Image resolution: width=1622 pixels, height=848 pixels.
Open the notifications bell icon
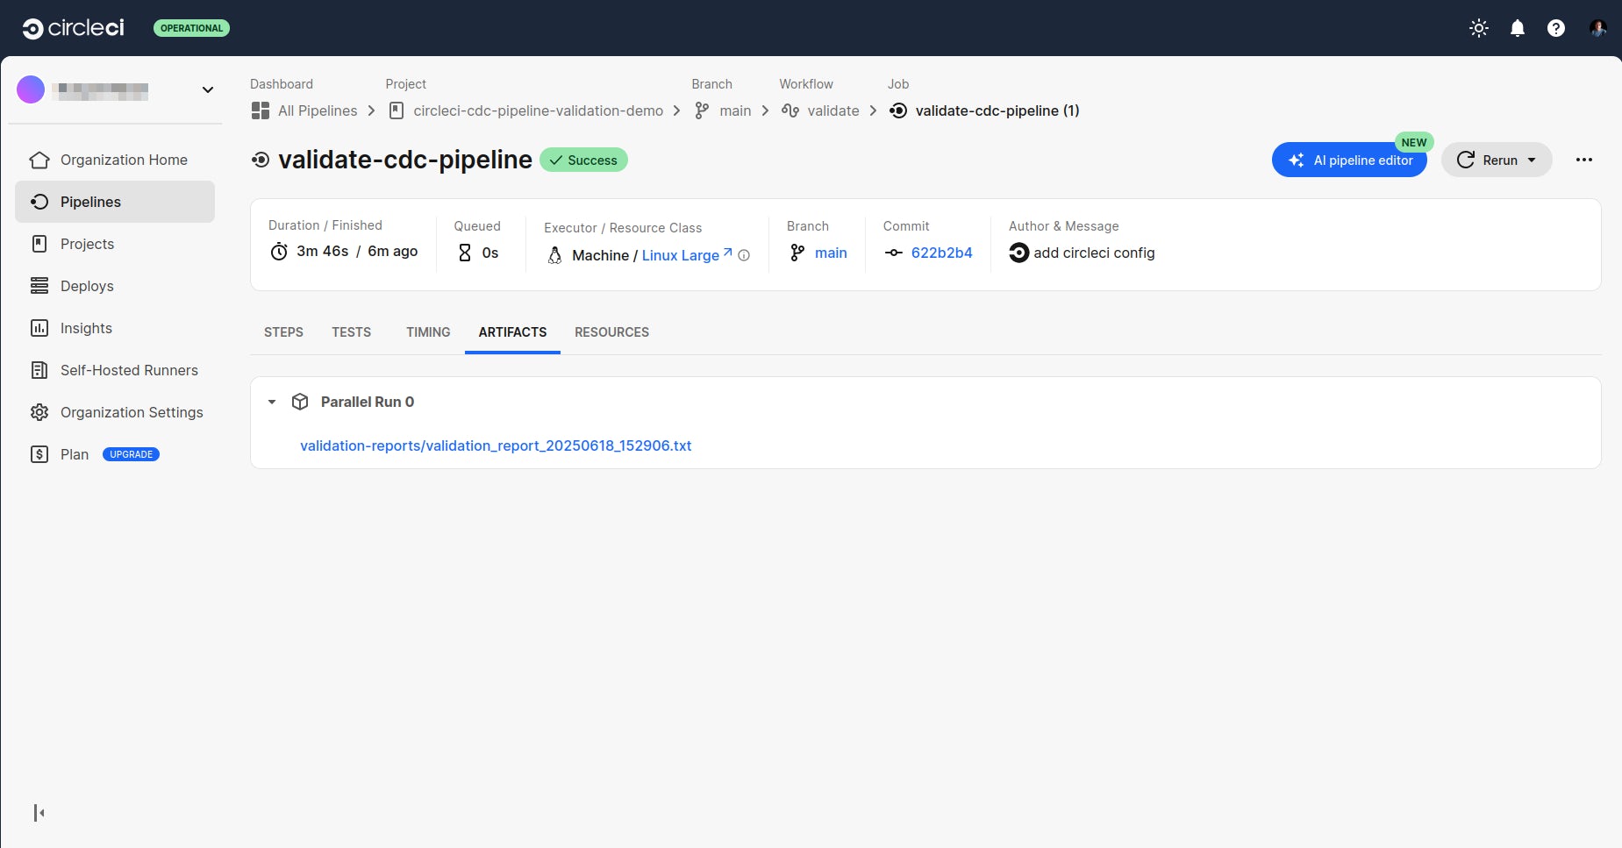(1517, 28)
